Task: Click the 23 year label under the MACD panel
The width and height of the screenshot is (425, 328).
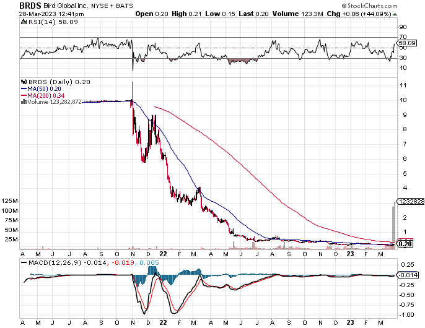Action: (351, 322)
